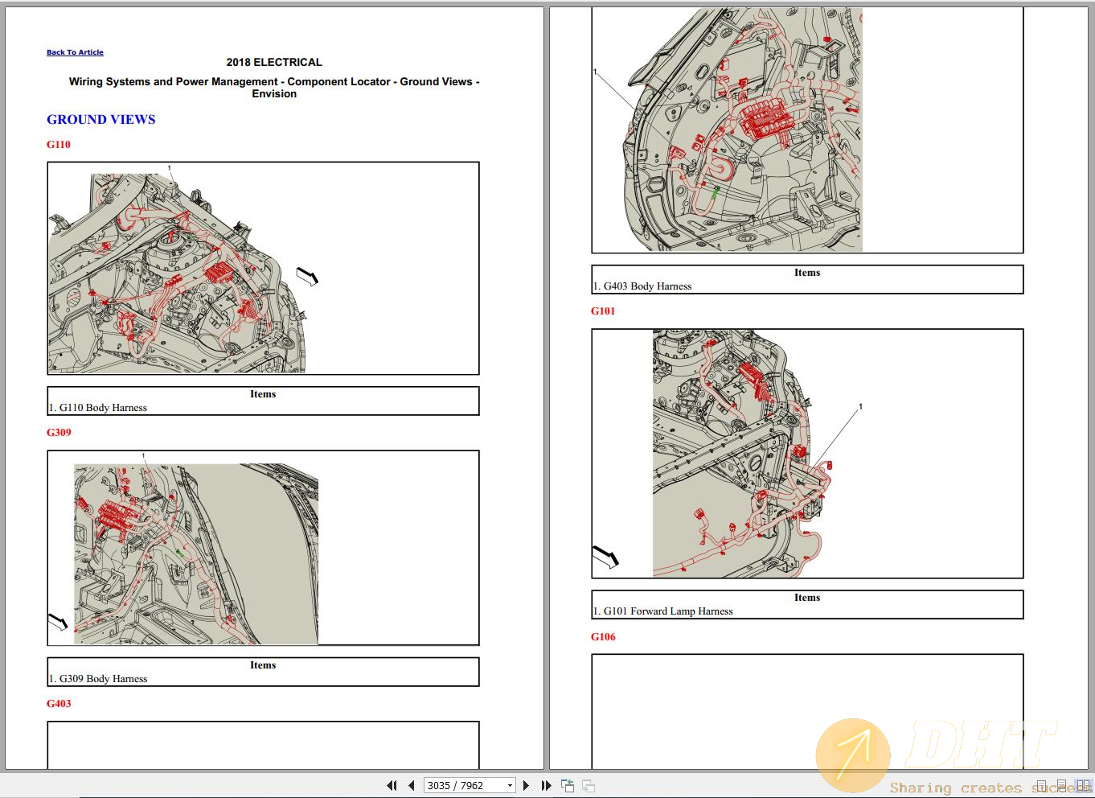Click the Items header above G110 Body Harness
Screen dimensions: 1095x798
(x=263, y=394)
